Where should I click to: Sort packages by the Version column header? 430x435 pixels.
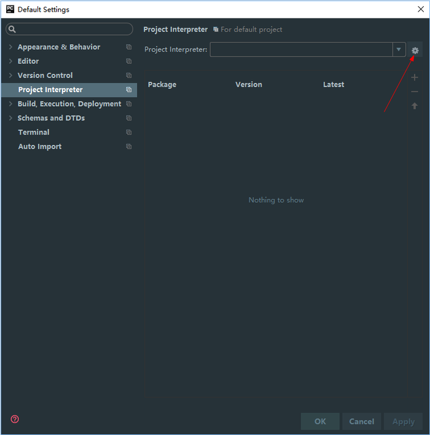point(249,85)
